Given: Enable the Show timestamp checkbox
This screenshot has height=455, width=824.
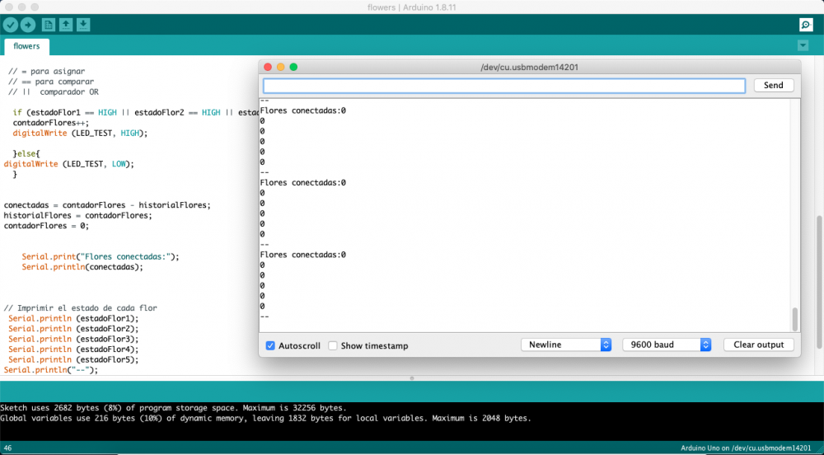Looking at the screenshot, I should tap(333, 345).
